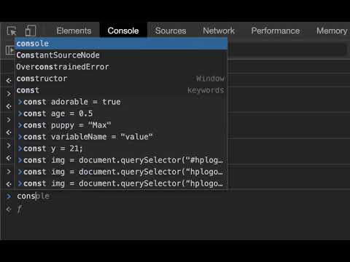Select history entry 'const puppy = "Max"'
The width and height of the screenshot is (350, 262).
121,125
